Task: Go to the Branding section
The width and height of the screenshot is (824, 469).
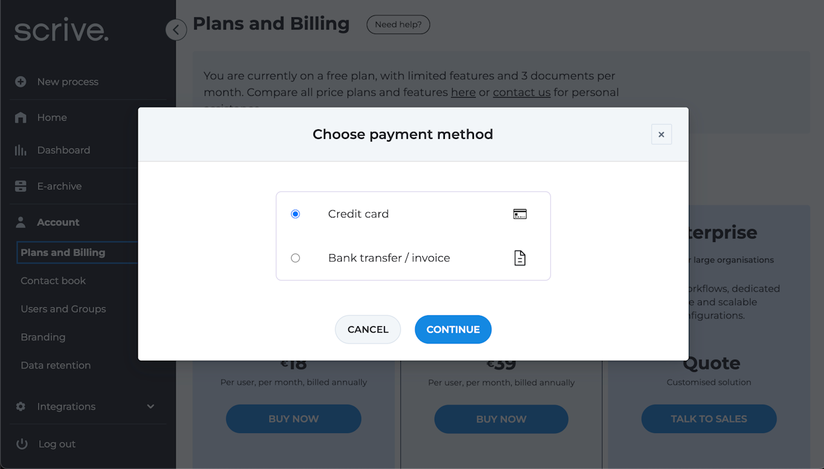Action: click(43, 337)
